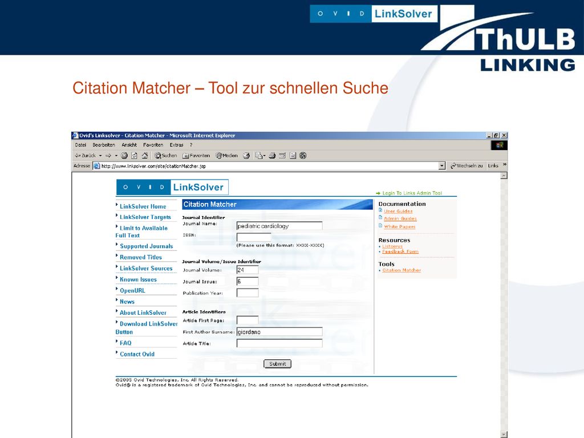Viewport: 584px width, 438px height.
Task: Open Known Issues link
Action: [x=138, y=279]
